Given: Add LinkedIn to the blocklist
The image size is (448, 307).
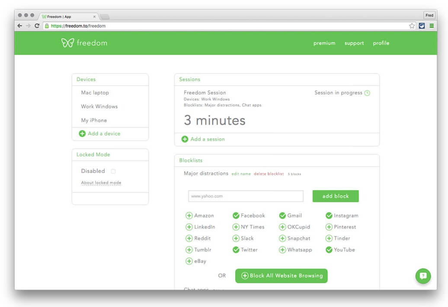Looking at the screenshot, I should click(x=189, y=227).
